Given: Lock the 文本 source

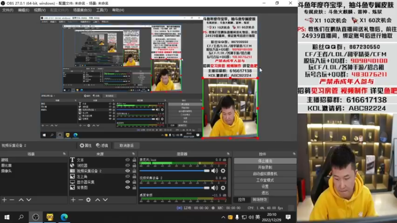Looking at the screenshot, I should coord(134,160).
